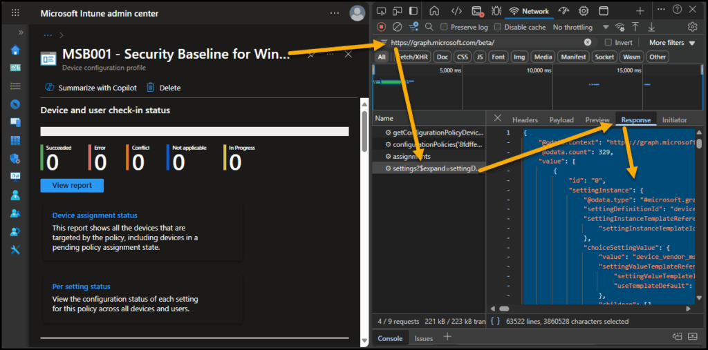Open Reports monitor icon in sidebar
Viewport: 708px width, 350px height.
coord(15,176)
